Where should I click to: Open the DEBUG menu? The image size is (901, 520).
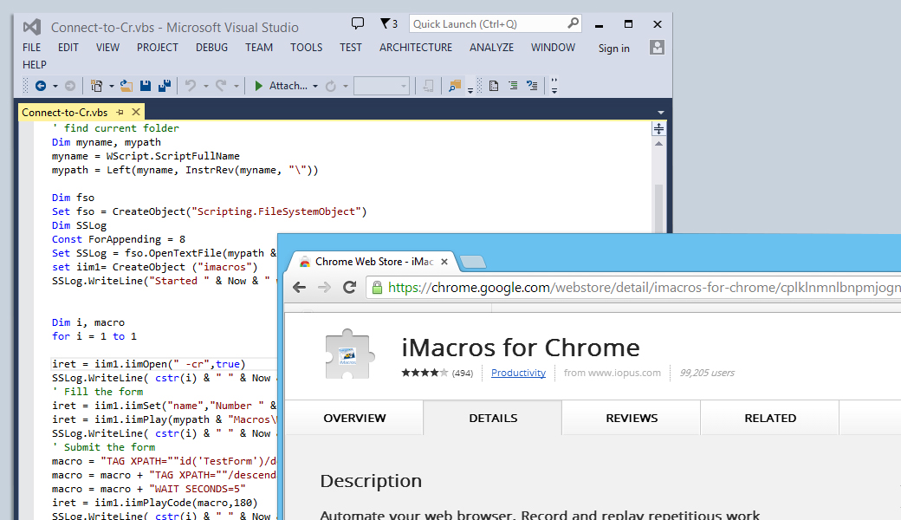pos(211,48)
